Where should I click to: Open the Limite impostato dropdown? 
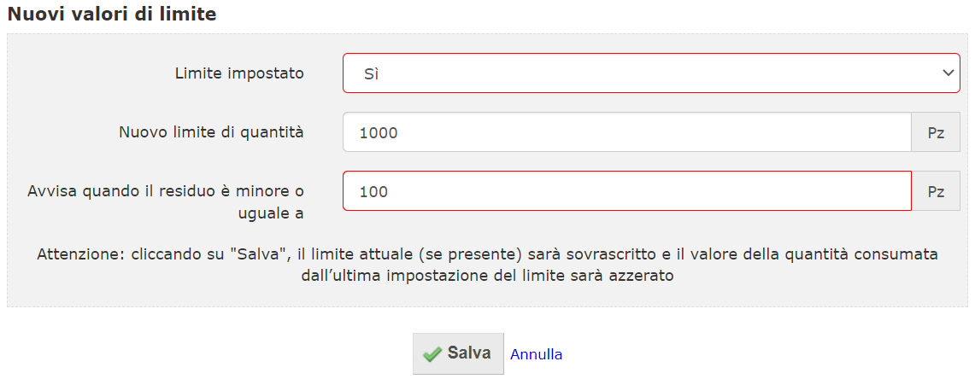point(651,73)
